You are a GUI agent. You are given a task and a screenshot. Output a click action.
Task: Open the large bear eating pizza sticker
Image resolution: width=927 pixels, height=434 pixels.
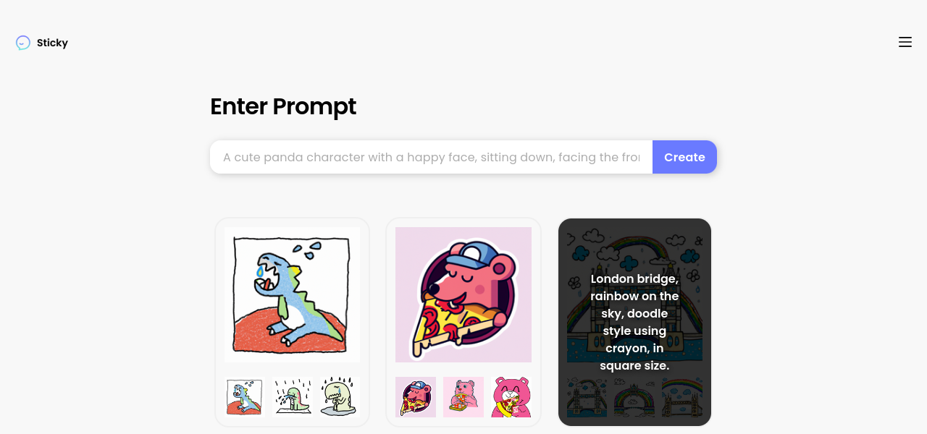coord(463,294)
